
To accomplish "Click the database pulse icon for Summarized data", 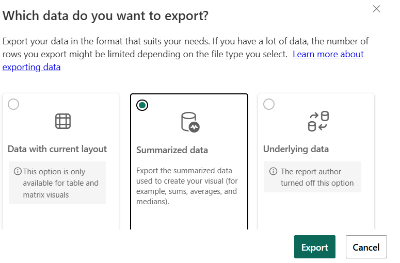I will (x=190, y=122).
